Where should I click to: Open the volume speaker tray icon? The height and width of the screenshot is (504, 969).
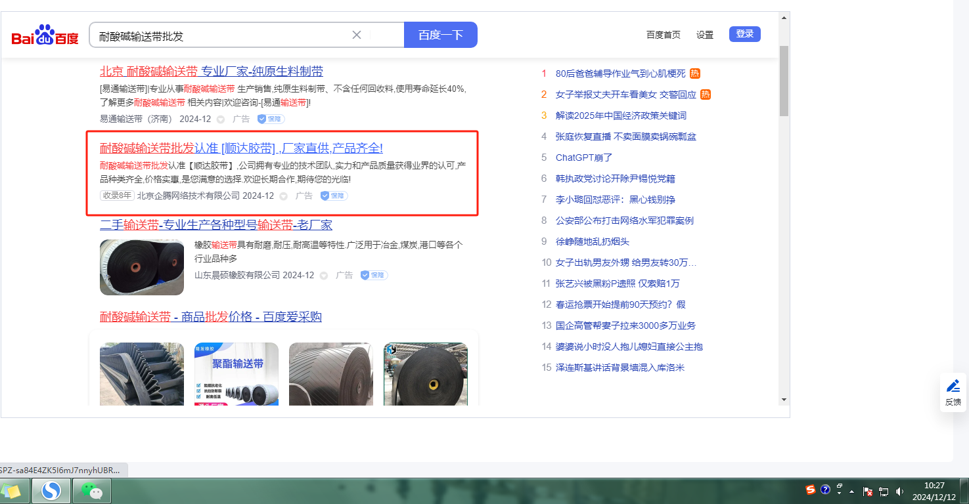tap(899, 491)
